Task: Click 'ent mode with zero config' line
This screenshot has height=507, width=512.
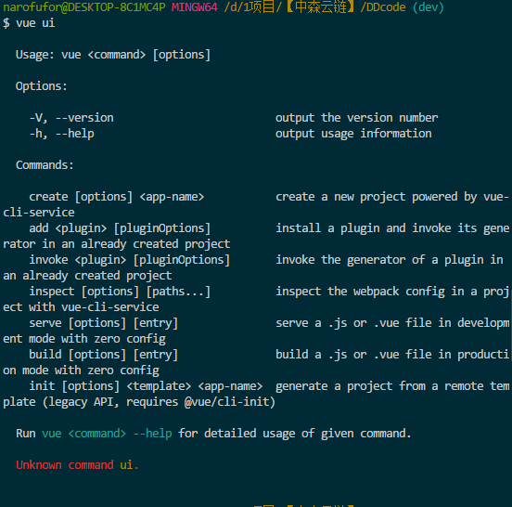Action: tap(84, 339)
